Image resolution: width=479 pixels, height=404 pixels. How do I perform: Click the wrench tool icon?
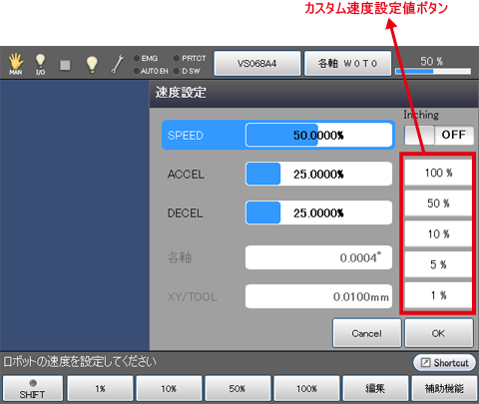117,64
